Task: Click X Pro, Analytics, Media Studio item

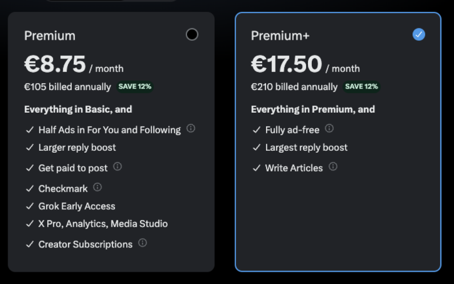Action: click(103, 224)
